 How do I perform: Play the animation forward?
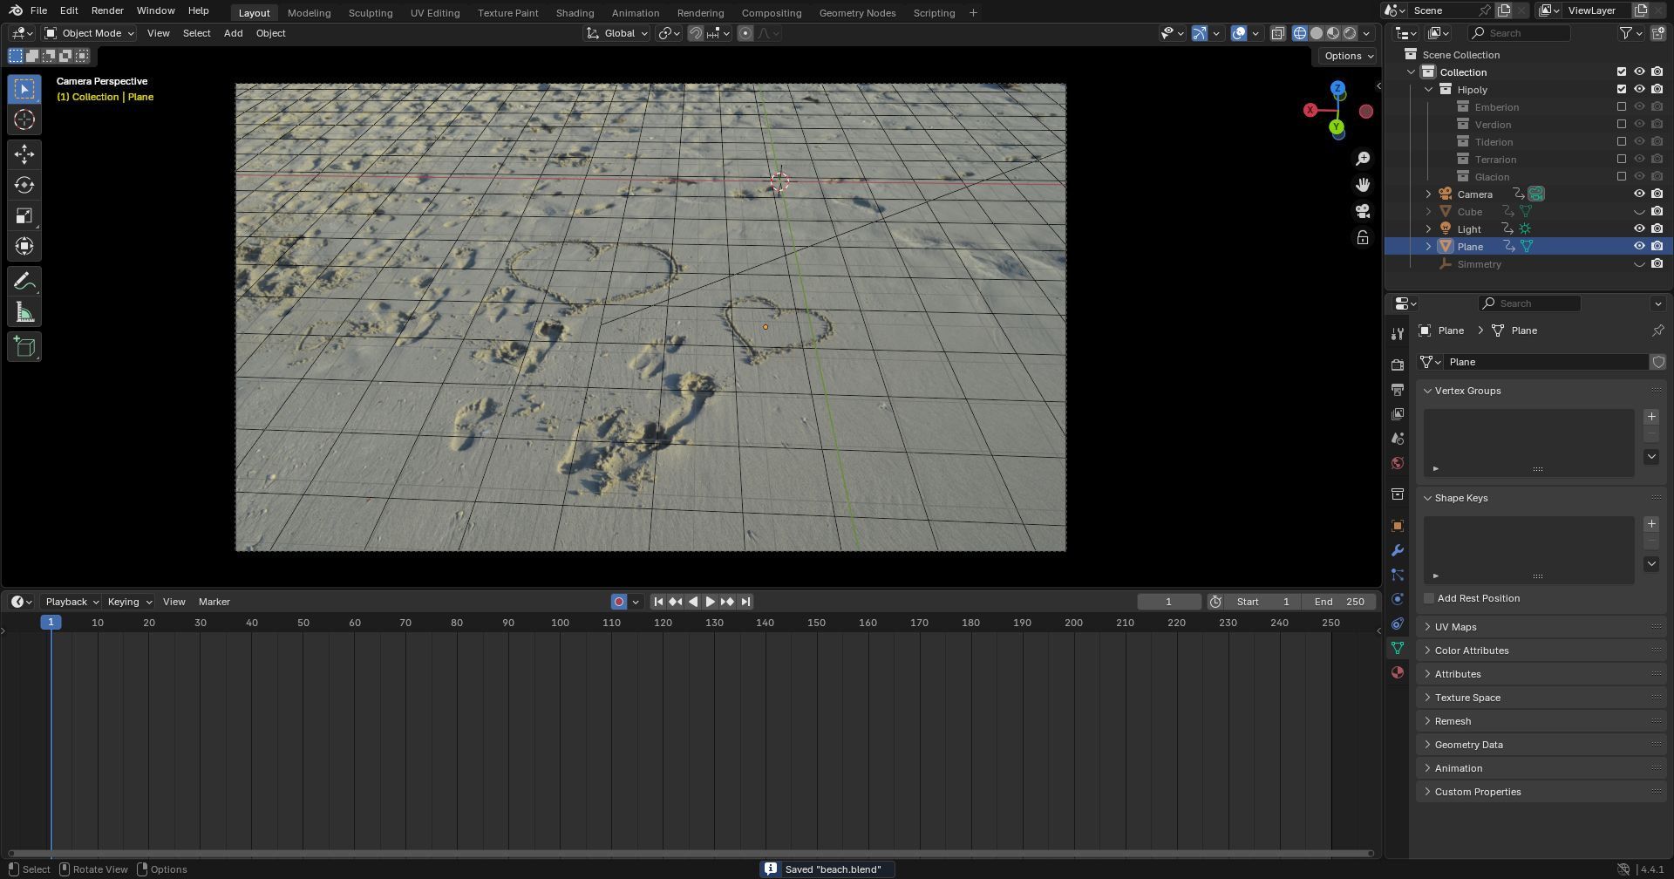[710, 602]
